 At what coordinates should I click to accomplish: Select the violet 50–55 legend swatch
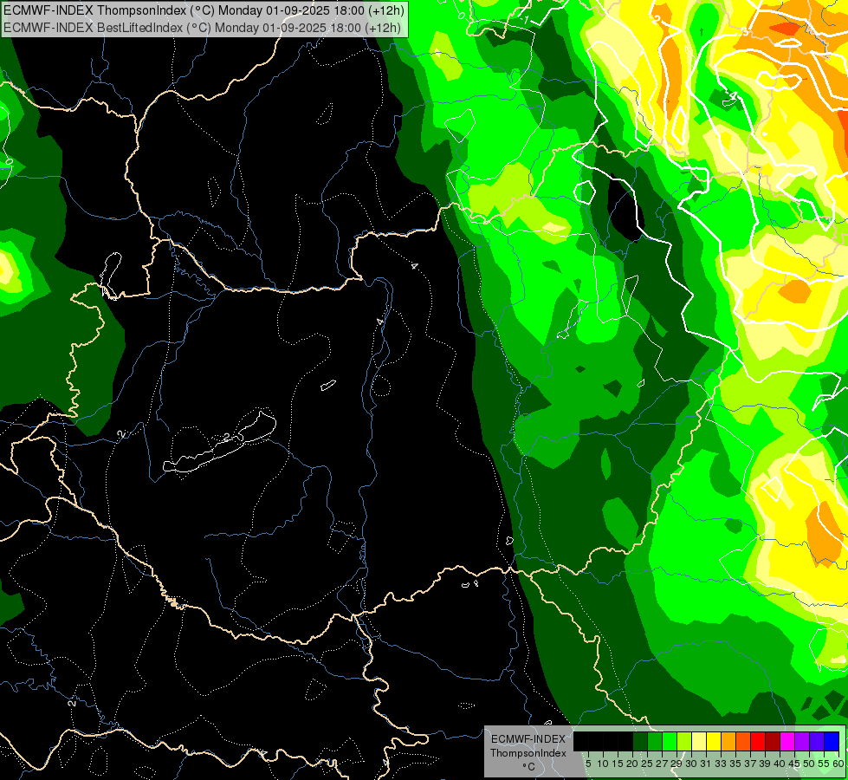[817, 741]
